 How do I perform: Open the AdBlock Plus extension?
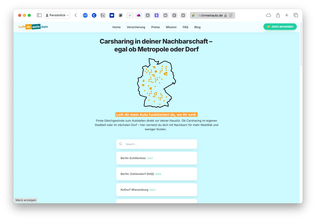(85, 15)
